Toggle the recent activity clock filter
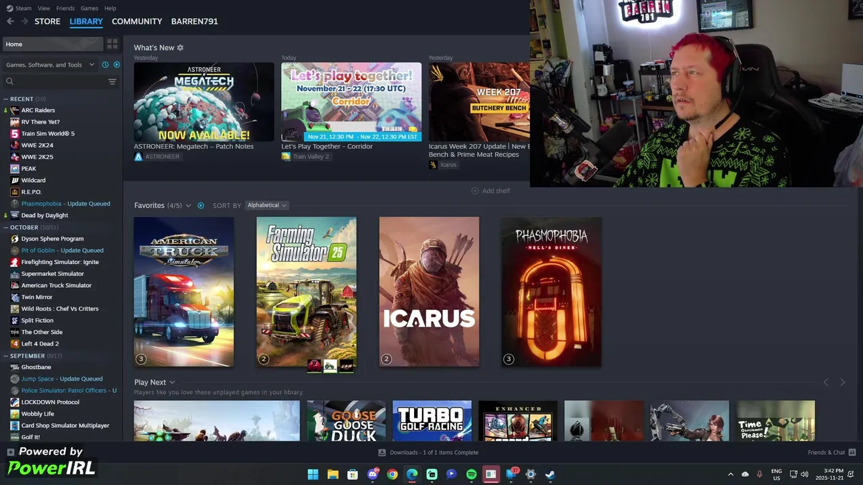 (x=105, y=65)
